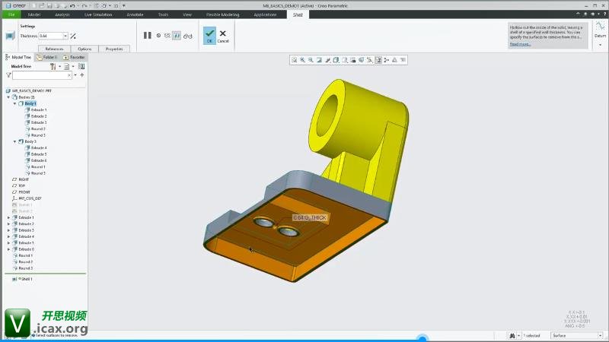Open the Datum ribbon group

600,35
